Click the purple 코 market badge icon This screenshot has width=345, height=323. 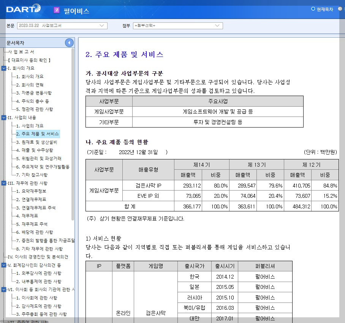tap(57, 10)
